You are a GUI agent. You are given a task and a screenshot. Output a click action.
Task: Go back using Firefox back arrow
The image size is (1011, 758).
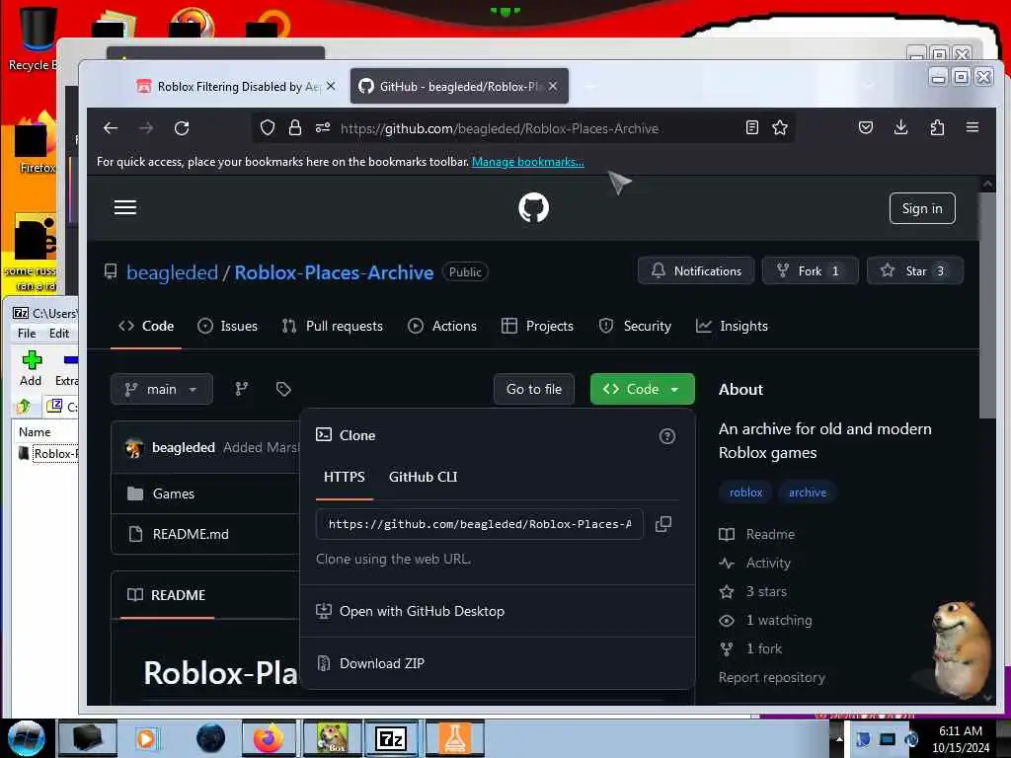[x=111, y=127]
